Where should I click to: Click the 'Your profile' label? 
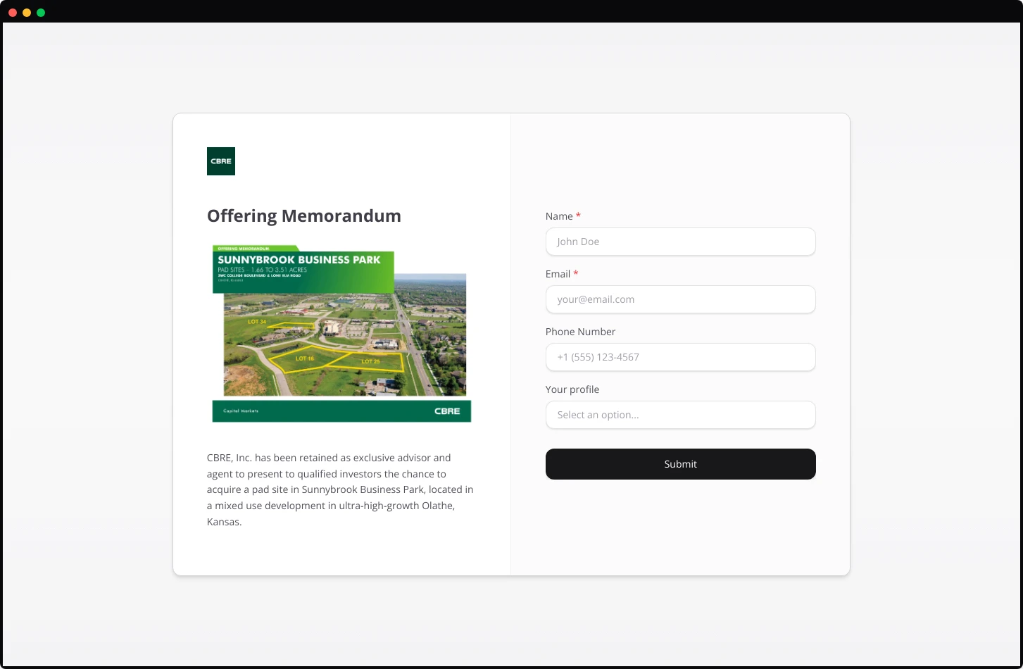point(572,389)
